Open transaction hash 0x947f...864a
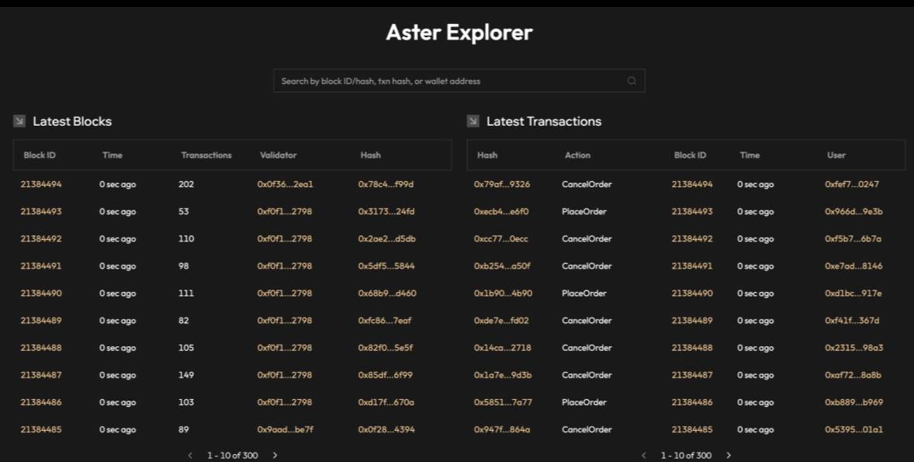Screen dimensions: 914x462 point(502,429)
